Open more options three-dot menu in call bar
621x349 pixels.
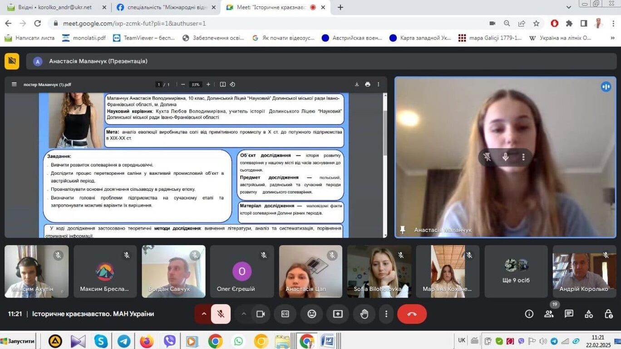click(x=386, y=314)
